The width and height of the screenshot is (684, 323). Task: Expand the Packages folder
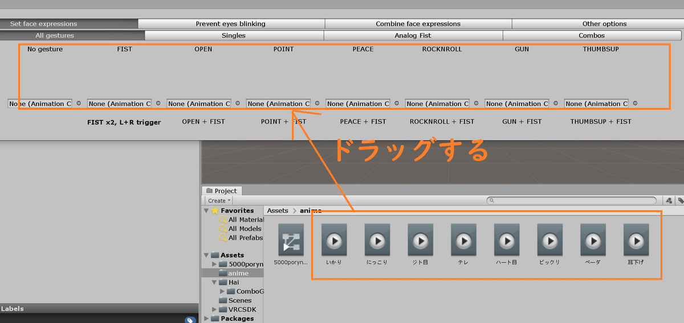[206, 318]
